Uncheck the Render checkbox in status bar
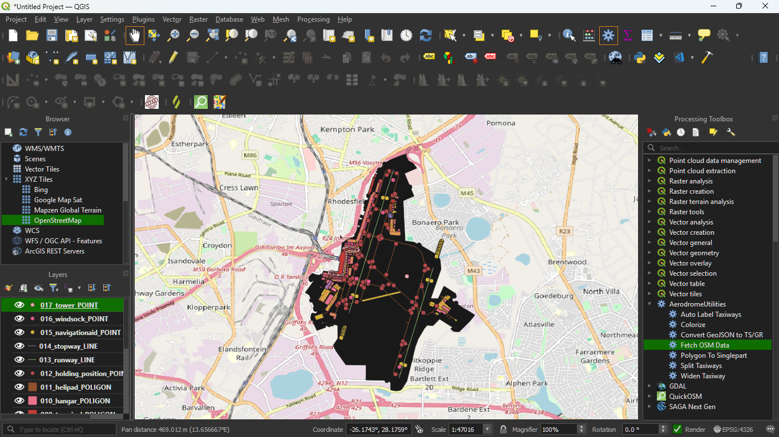Screen dimensions: 779x437 [x=677, y=429]
